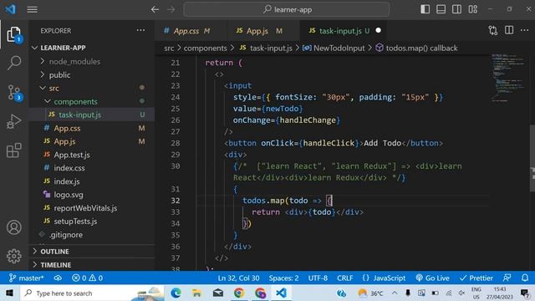Switch to the App.js tab
Image resolution: width=535 pixels, height=301 pixels.
pyautogui.click(x=262, y=31)
